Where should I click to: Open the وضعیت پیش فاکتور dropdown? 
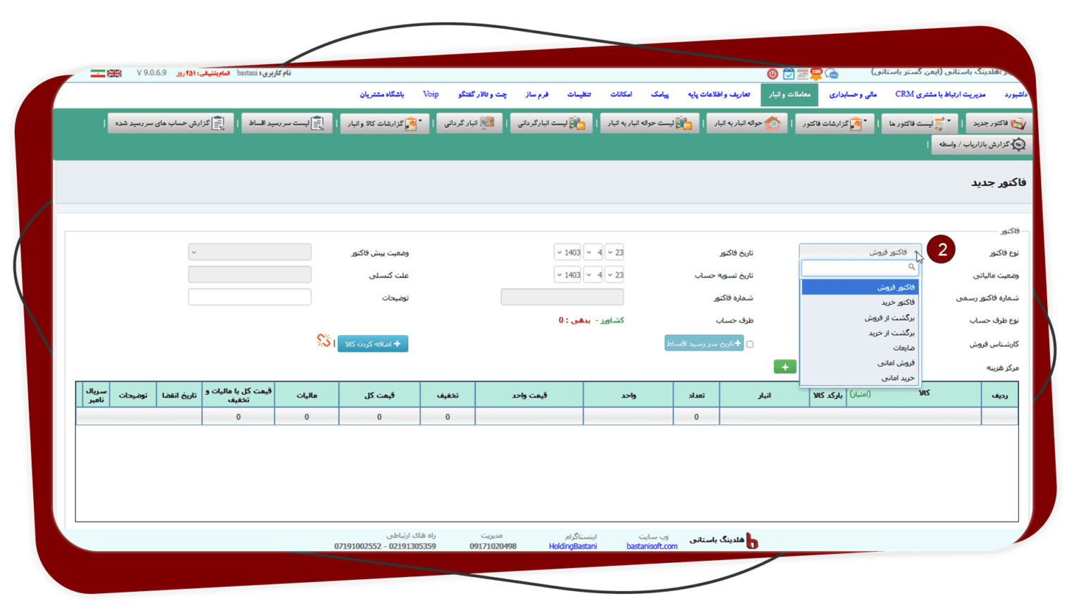click(x=250, y=252)
